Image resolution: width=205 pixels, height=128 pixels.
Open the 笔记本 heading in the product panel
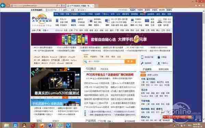click(144, 90)
